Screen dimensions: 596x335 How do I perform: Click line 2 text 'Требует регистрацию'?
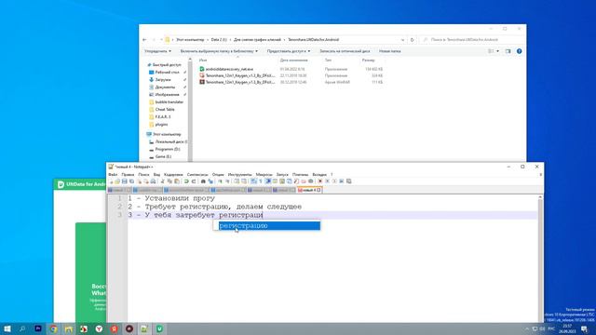(187, 207)
